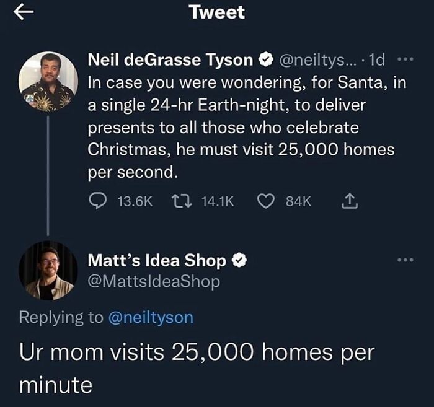Click the Matt's Idea Shop display name

point(157,261)
